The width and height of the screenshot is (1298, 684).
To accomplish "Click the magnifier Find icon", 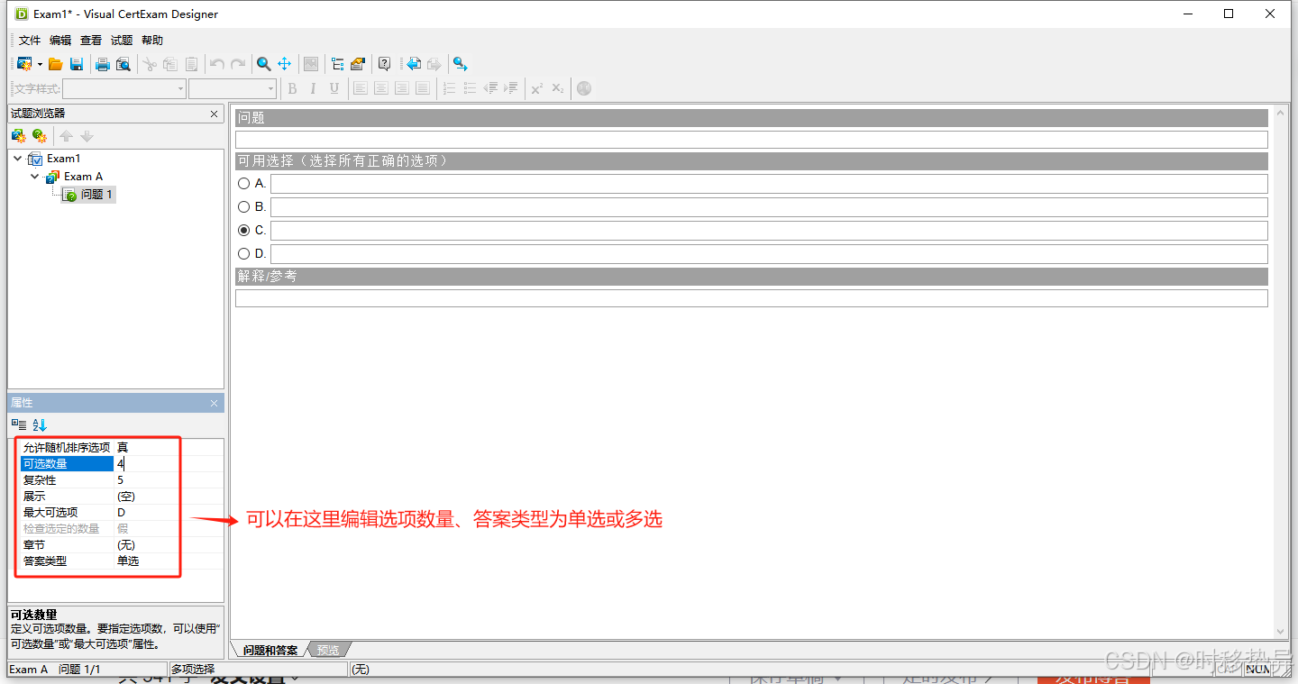I will [x=264, y=64].
